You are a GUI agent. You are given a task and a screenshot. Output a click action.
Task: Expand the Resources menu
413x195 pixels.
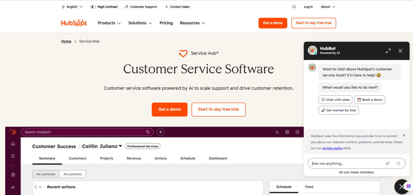(192, 23)
